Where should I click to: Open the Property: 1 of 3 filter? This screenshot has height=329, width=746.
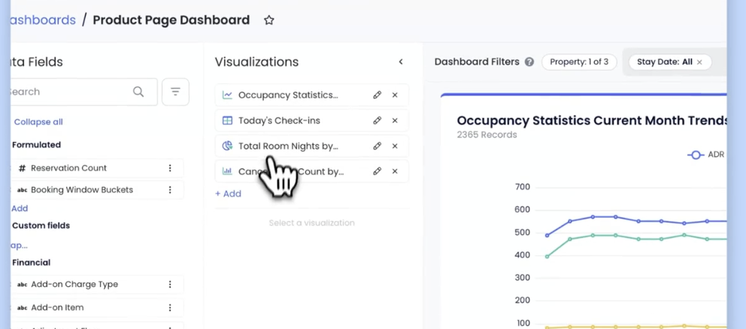click(579, 62)
